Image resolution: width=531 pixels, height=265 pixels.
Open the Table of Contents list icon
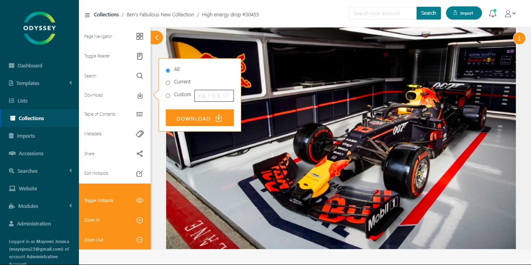click(140, 114)
